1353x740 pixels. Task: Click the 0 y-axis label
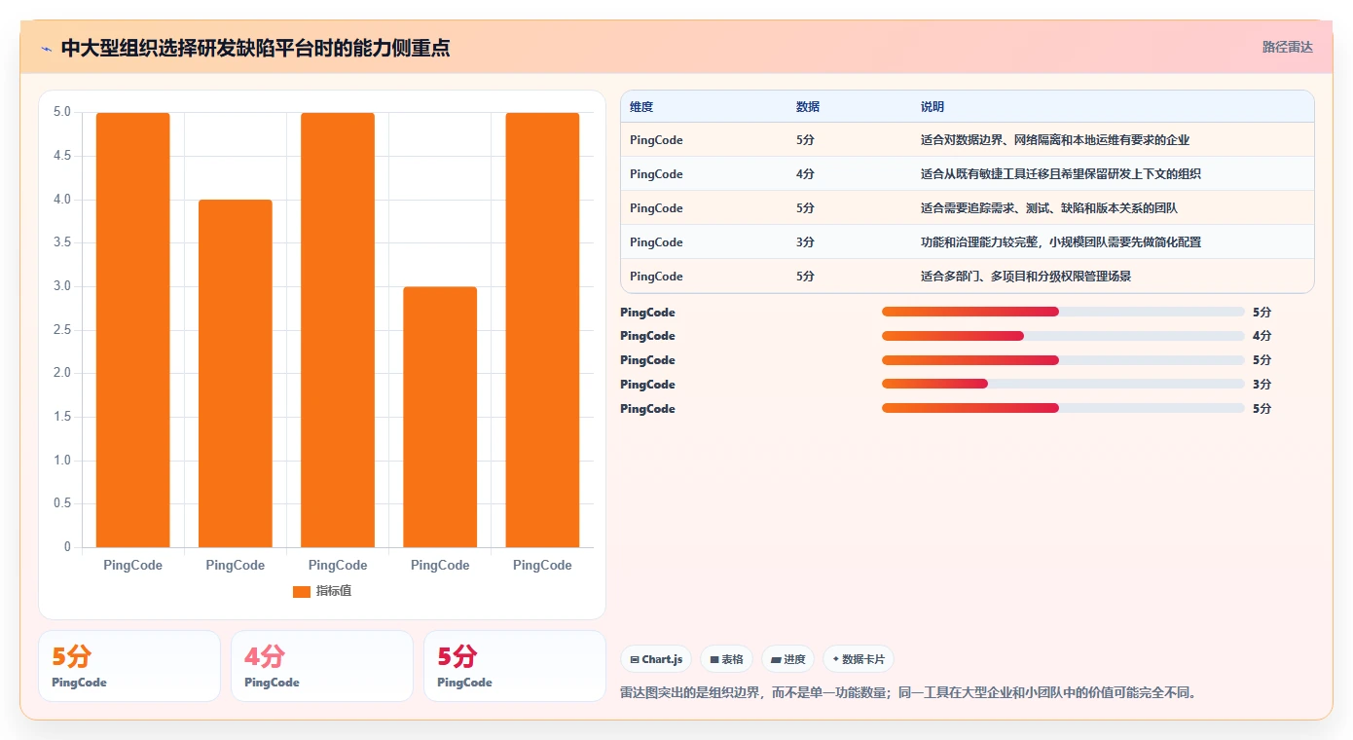click(x=67, y=547)
